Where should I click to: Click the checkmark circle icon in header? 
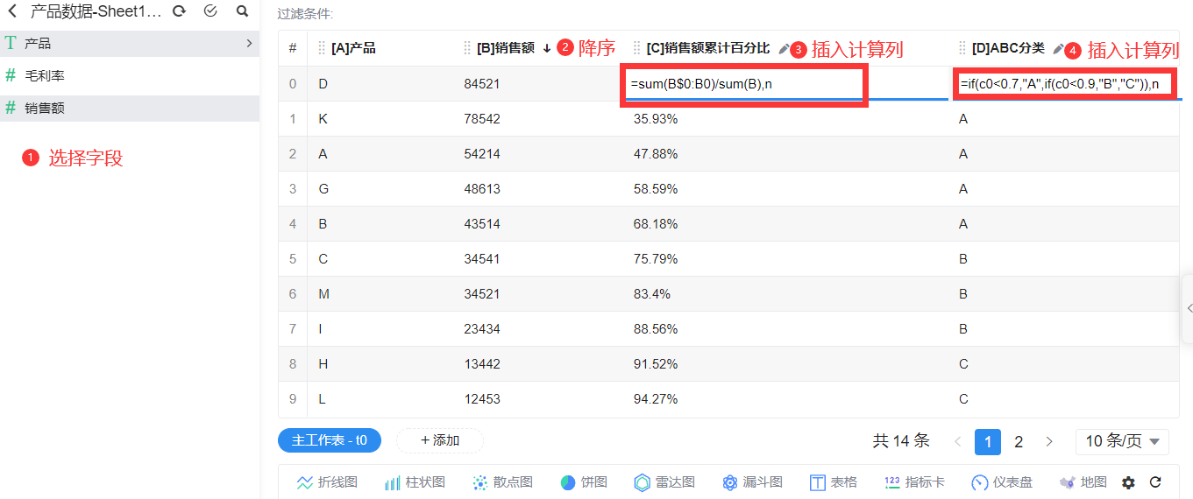click(210, 11)
